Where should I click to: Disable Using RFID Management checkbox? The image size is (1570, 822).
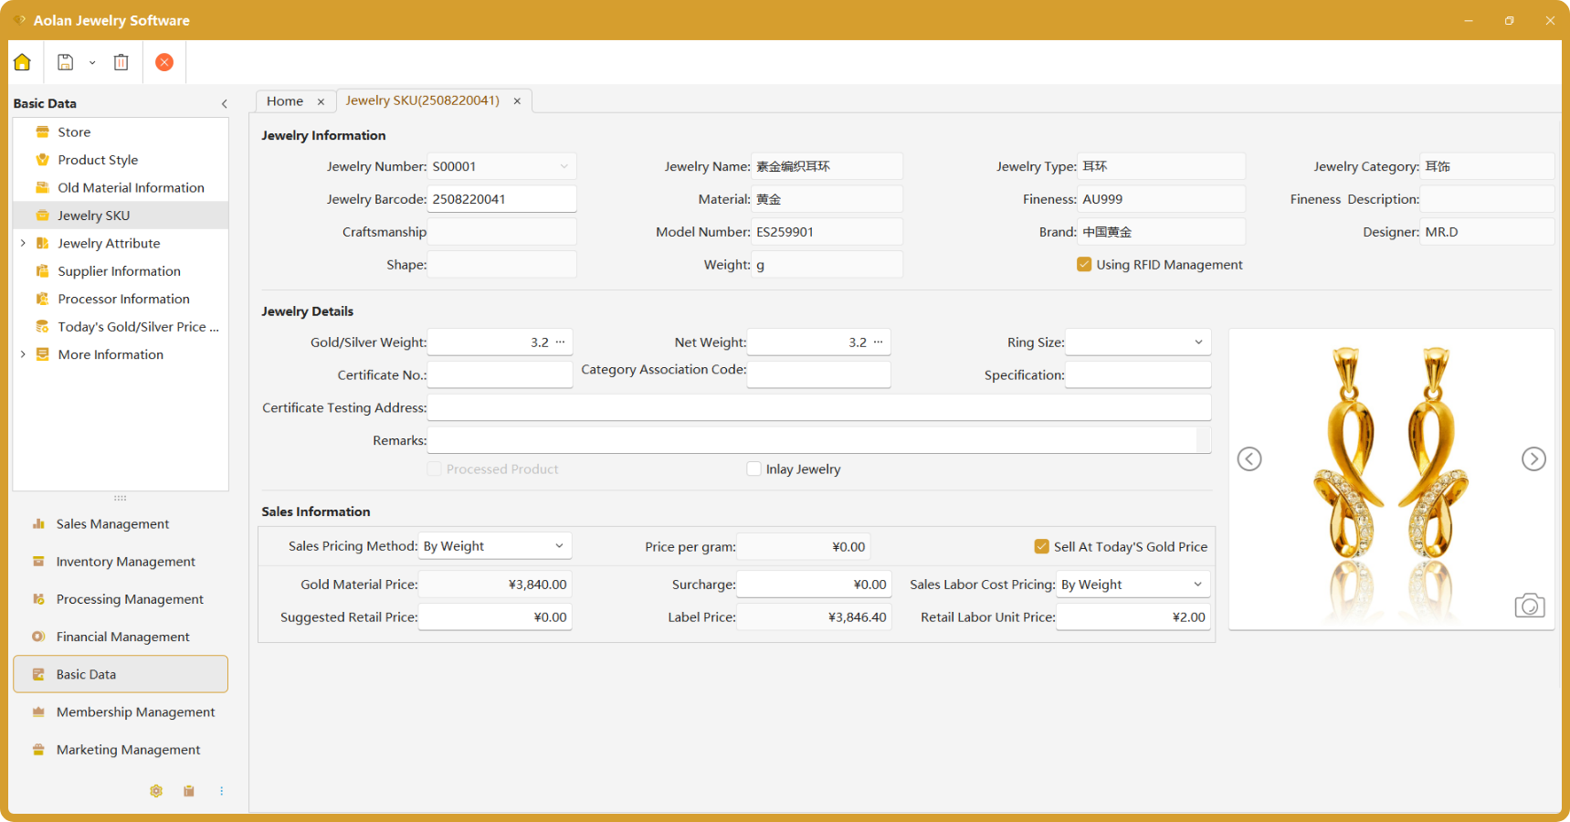click(1084, 265)
